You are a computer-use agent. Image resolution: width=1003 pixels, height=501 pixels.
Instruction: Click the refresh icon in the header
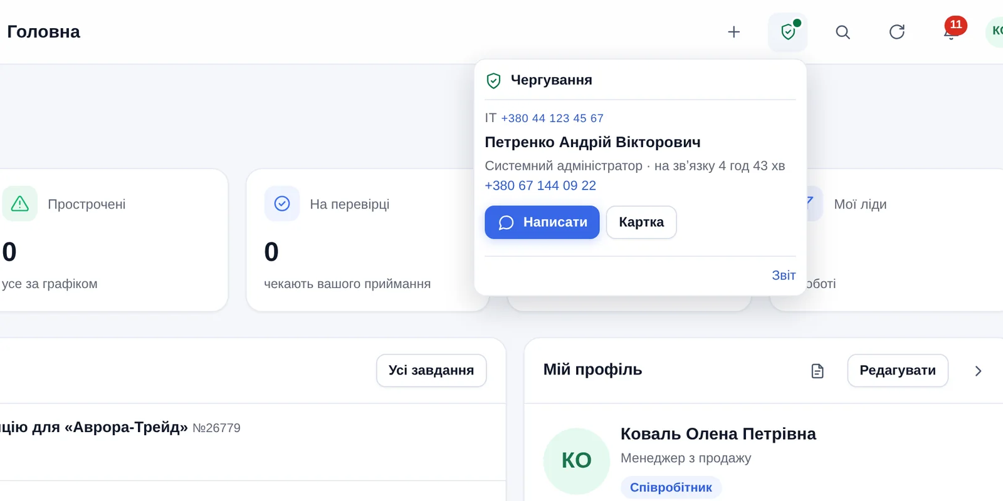click(897, 32)
